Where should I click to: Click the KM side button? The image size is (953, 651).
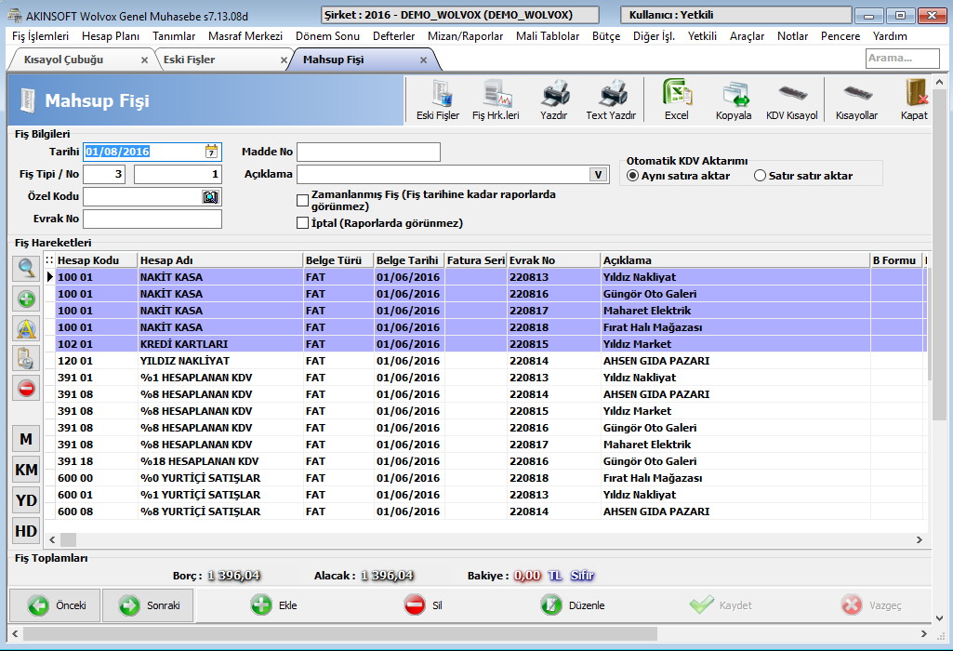pos(26,470)
